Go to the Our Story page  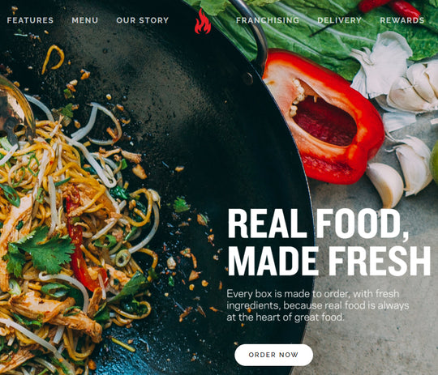143,20
